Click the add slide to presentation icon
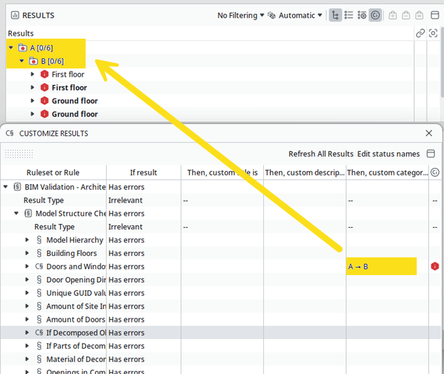 [x=393, y=15]
